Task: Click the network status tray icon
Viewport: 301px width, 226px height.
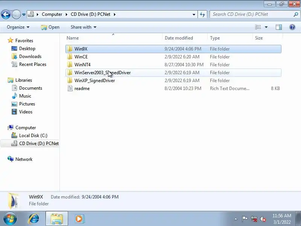Action: (254, 219)
